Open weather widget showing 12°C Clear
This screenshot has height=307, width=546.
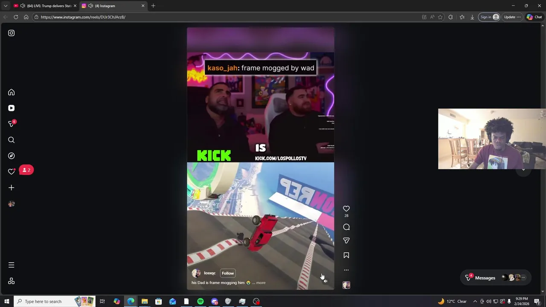[x=452, y=301]
